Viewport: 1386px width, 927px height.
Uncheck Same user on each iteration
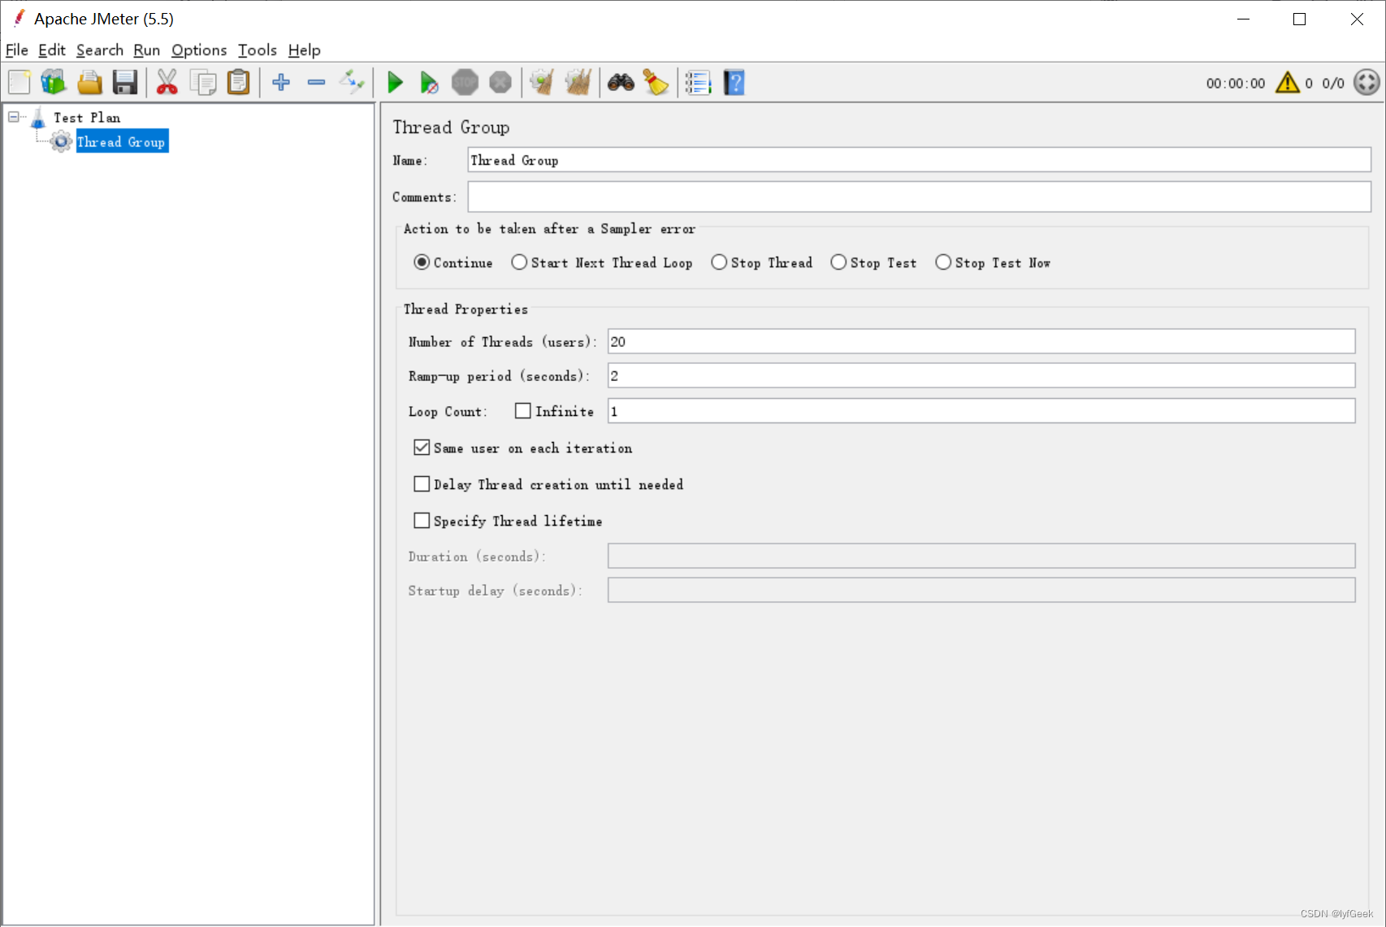(422, 448)
